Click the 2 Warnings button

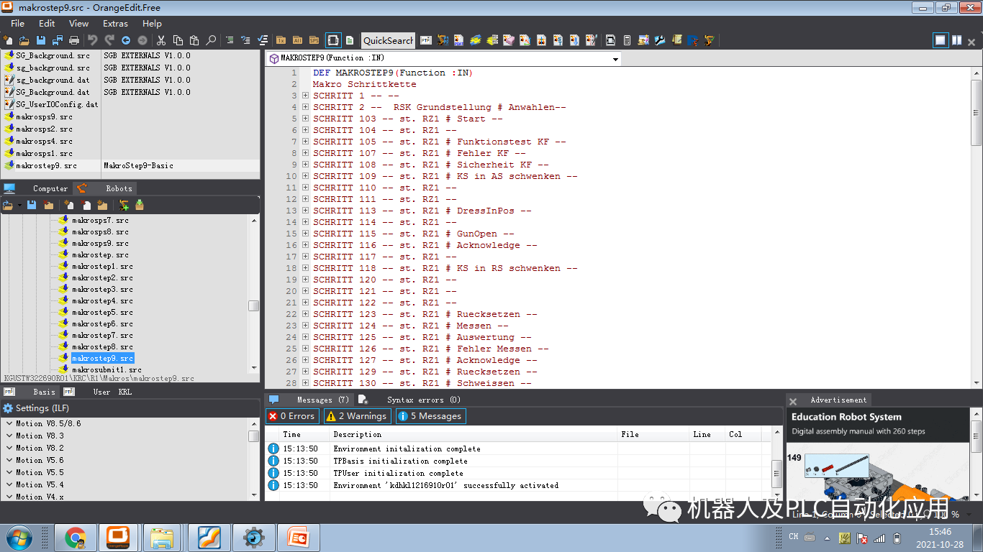click(357, 415)
